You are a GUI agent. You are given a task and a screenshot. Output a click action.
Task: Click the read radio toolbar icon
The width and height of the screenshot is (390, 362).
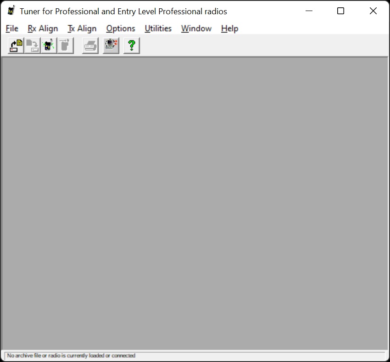click(49, 45)
